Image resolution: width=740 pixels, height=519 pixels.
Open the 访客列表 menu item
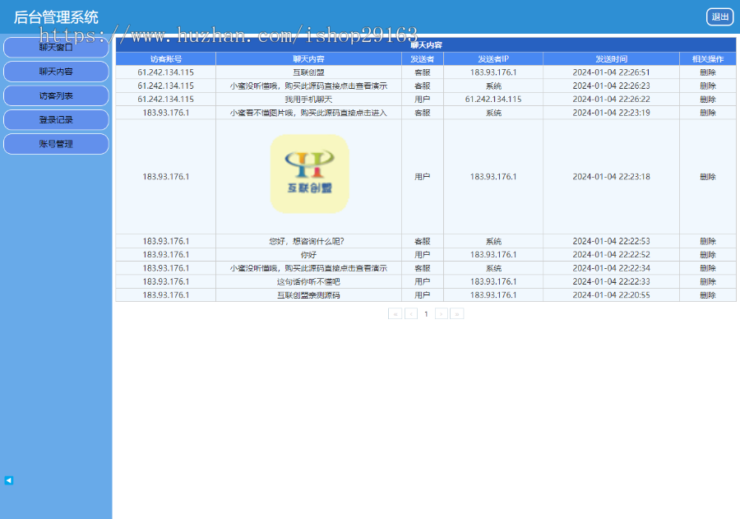click(56, 96)
